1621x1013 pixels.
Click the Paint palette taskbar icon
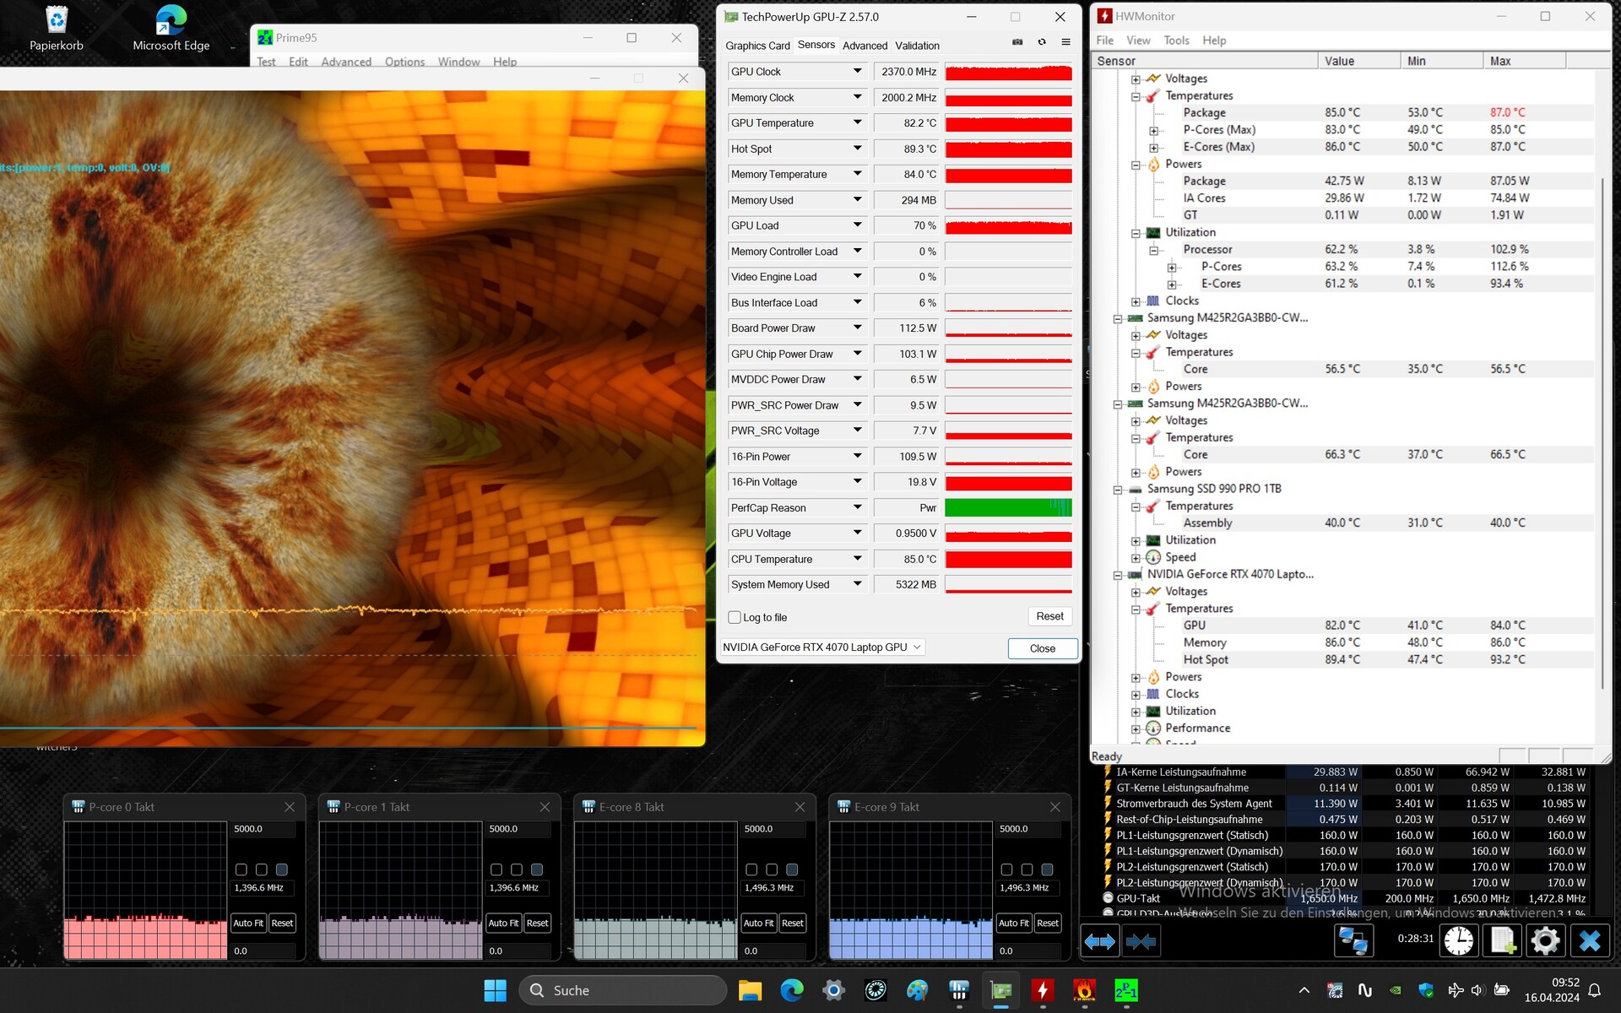917,990
